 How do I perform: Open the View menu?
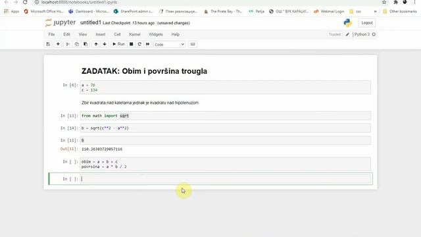[x=83, y=34]
